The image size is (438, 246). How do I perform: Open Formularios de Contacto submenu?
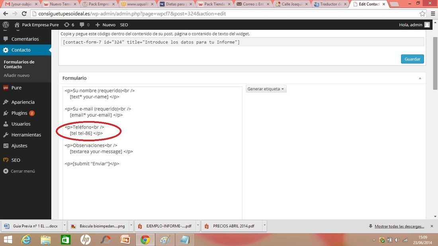tap(19, 64)
